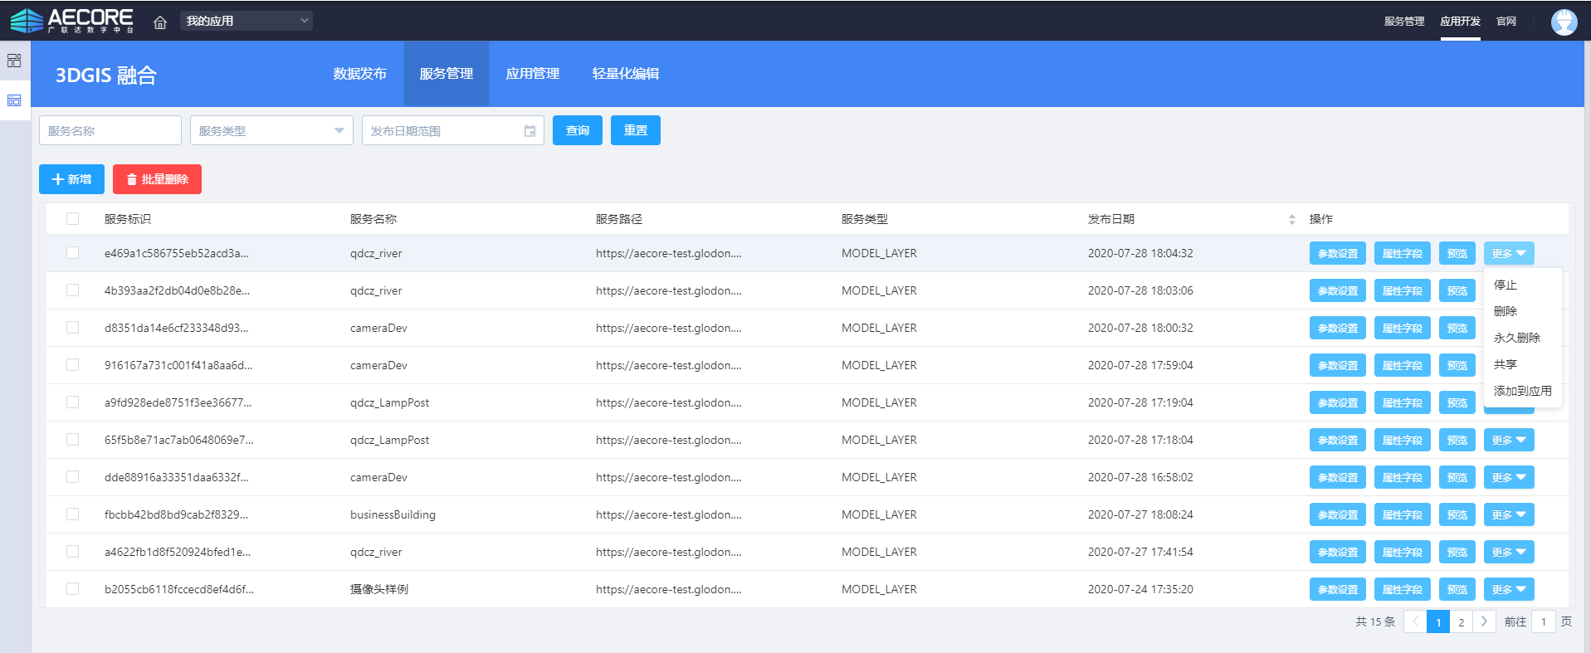Expand 更多 dropdown in the 摄像头样例 row
Screen dimensions: 1591x653
[1508, 589]
